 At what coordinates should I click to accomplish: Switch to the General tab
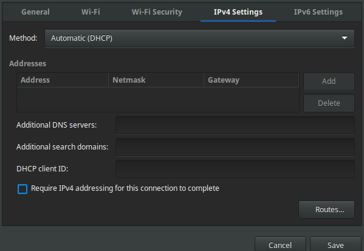pos(35,12)
